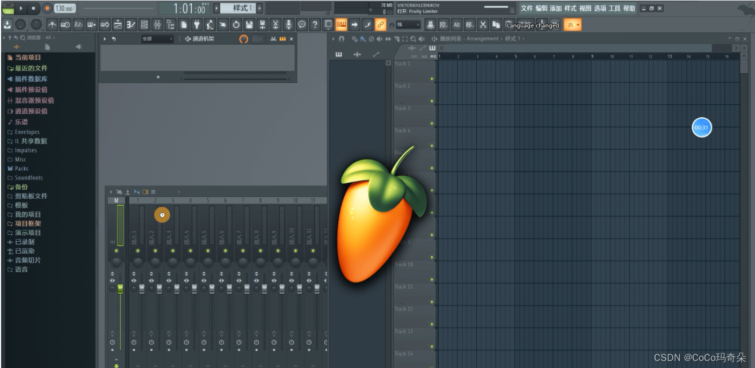This screenshot has height=368, width=755.
Task: Open the orange zh language dropdown
Action: [572, 25]
